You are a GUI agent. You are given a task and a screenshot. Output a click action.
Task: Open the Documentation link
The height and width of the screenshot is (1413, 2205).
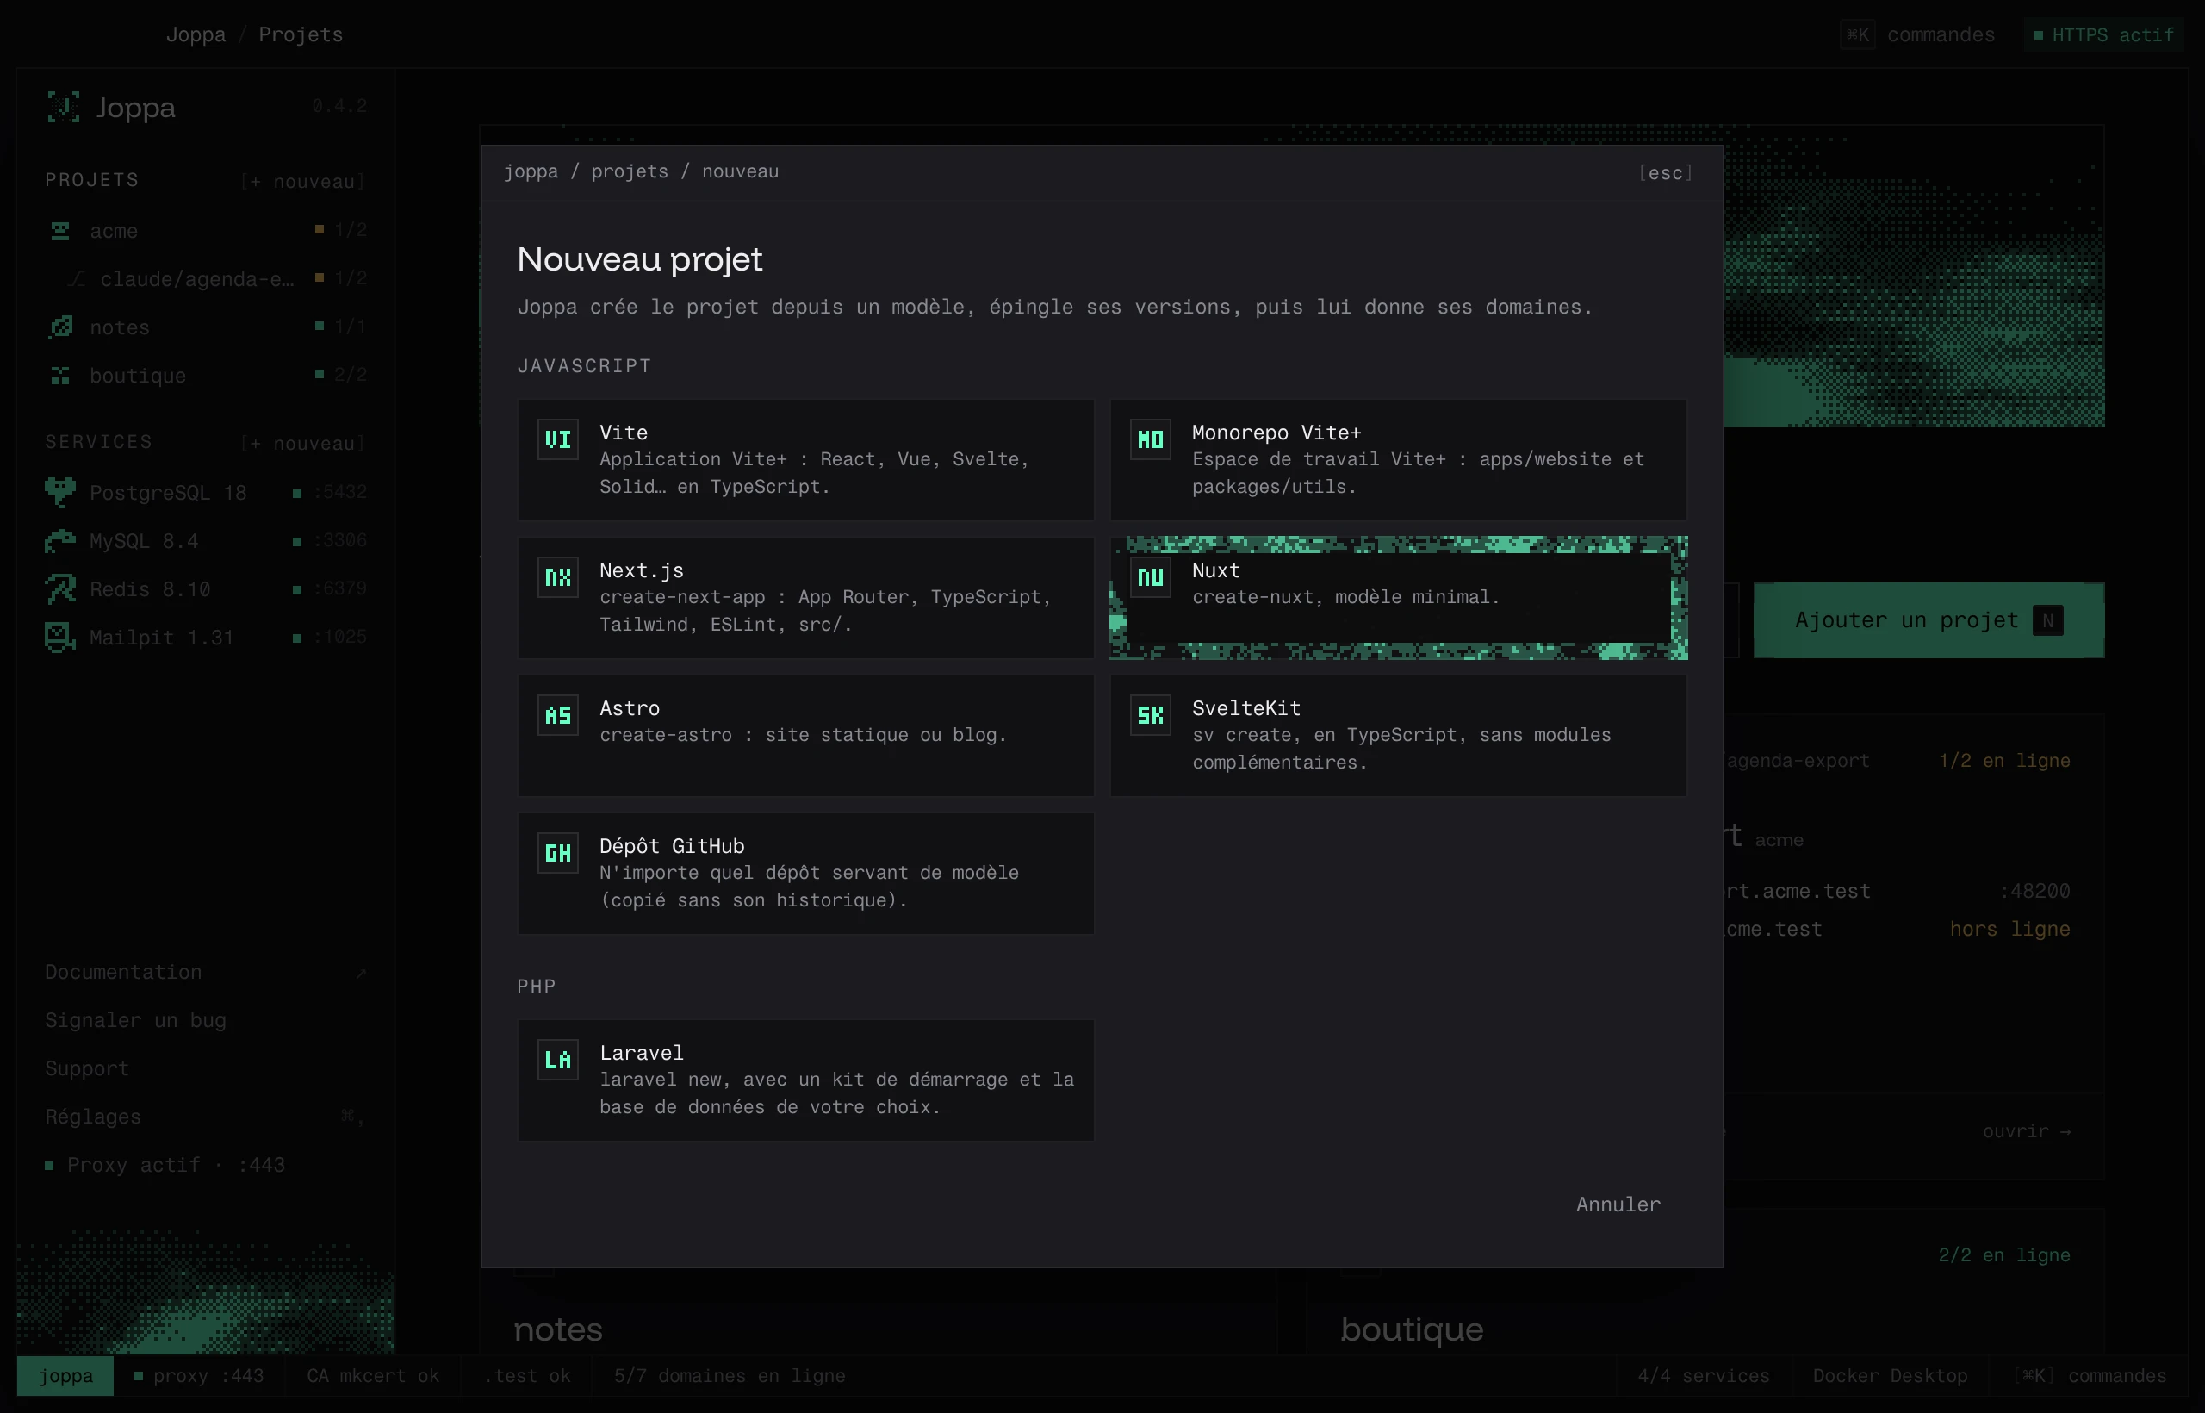click(x=206, y=972)
